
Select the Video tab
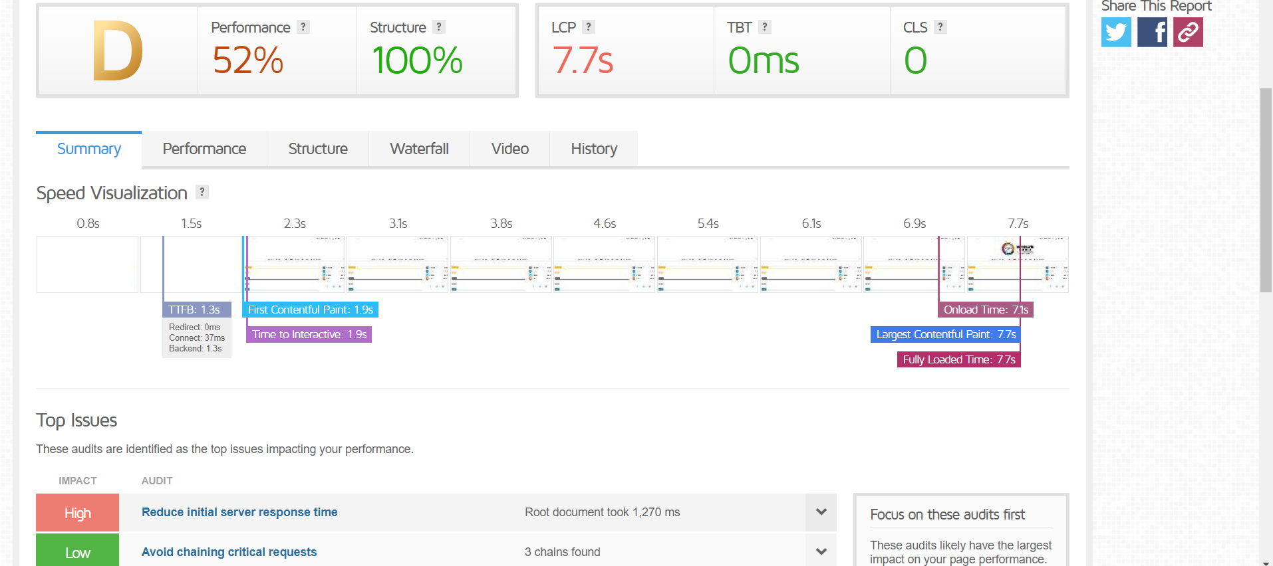[x=510, y=149]
